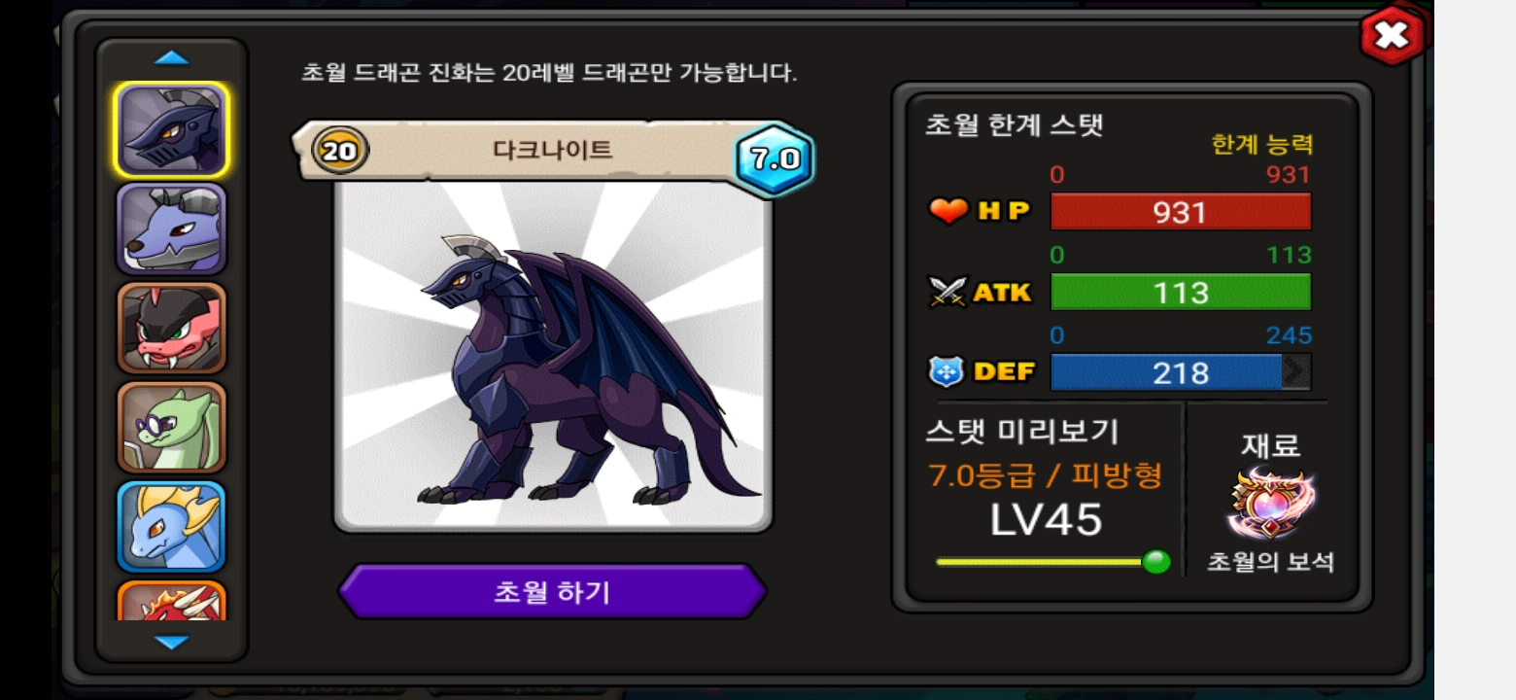Click the green level preview slider knob
1516x700 pixels.
1155,562
